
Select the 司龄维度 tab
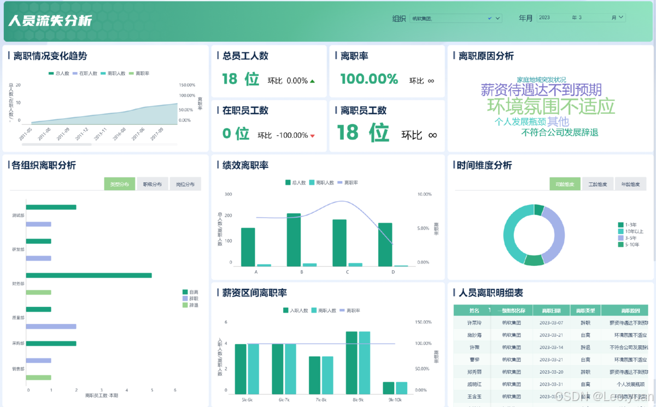pos(565,184)
